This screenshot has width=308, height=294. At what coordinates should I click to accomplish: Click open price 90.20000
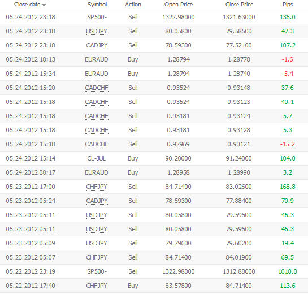click(178, 158)
